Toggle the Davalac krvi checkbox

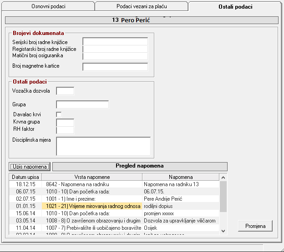59,114
